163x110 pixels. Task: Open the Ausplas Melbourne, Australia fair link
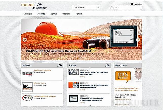tap(45, 96)
